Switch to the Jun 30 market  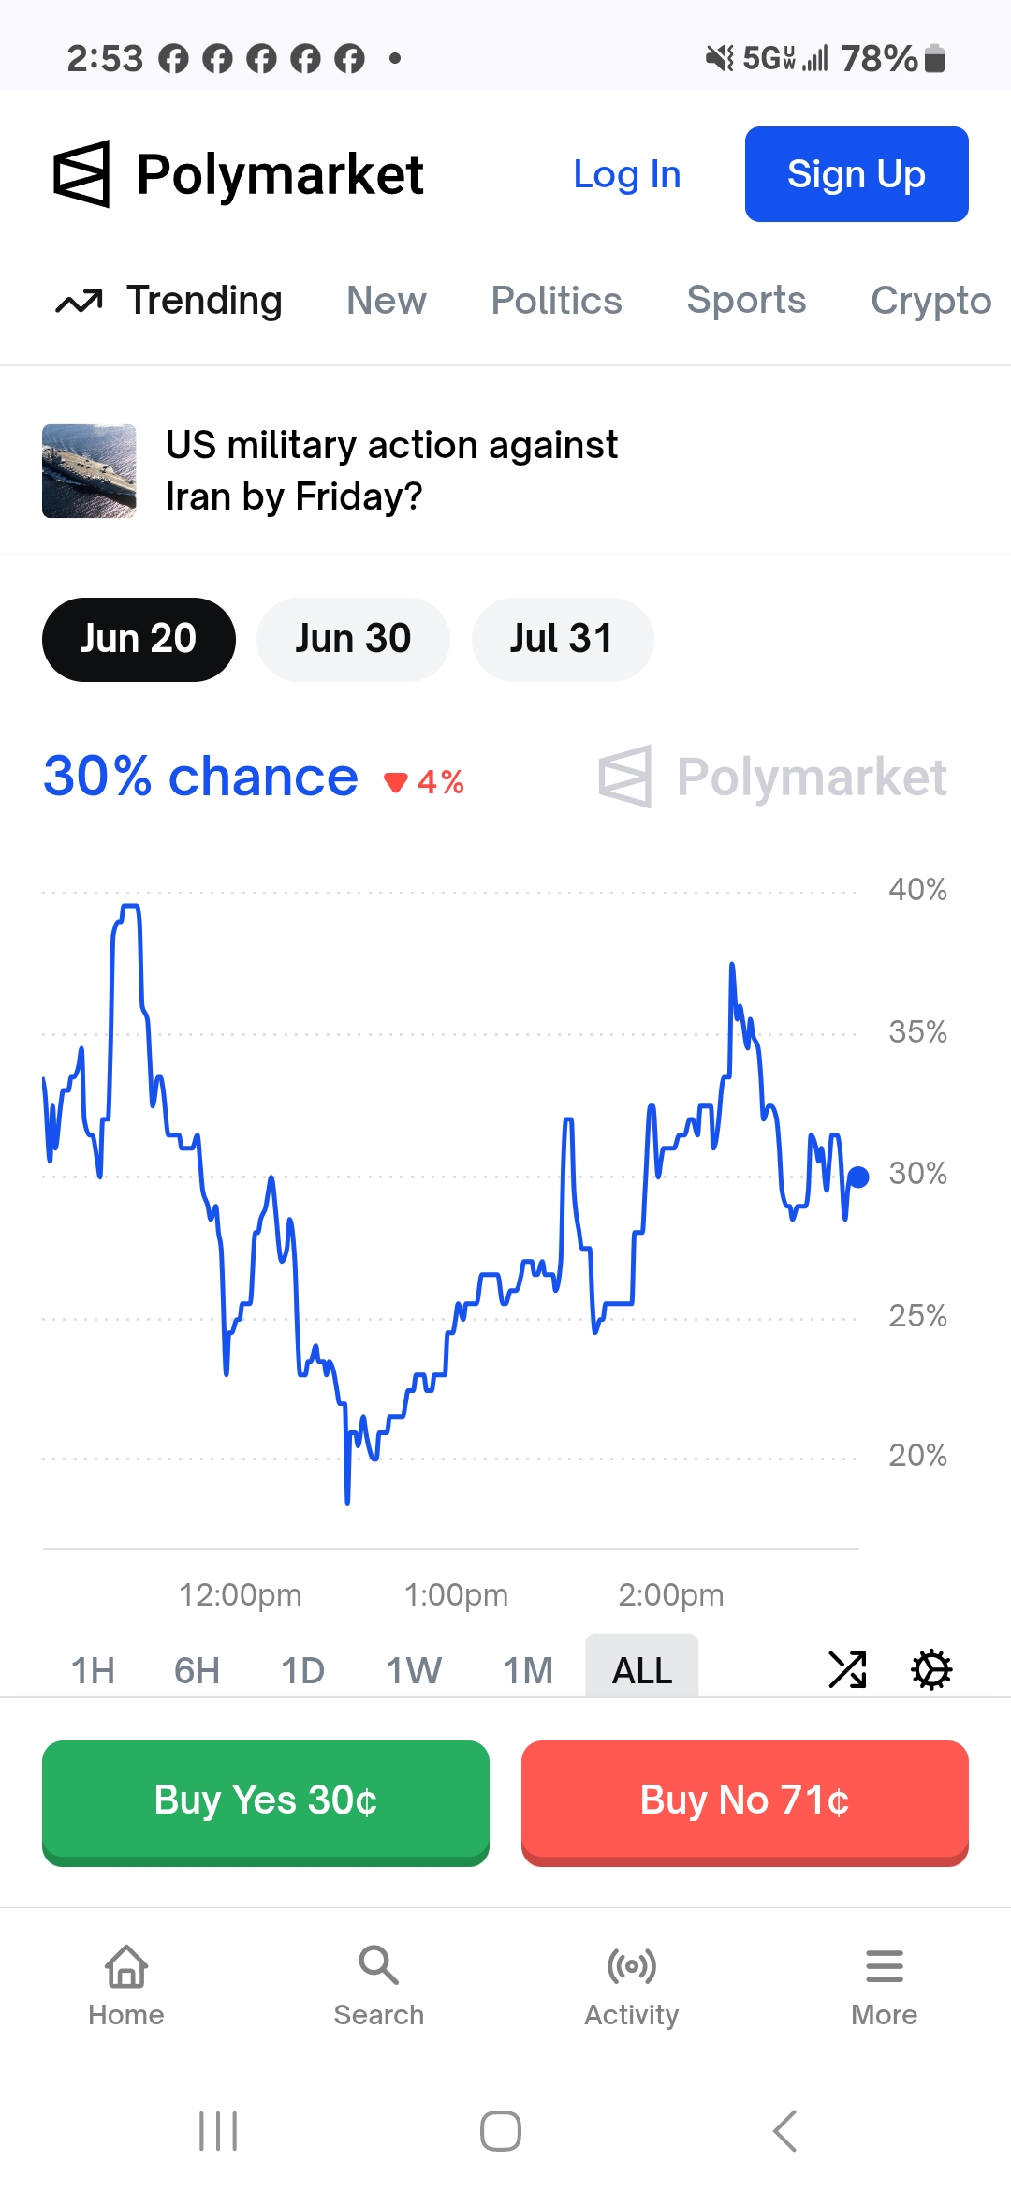pyautogui.click(x=353, y=640)
